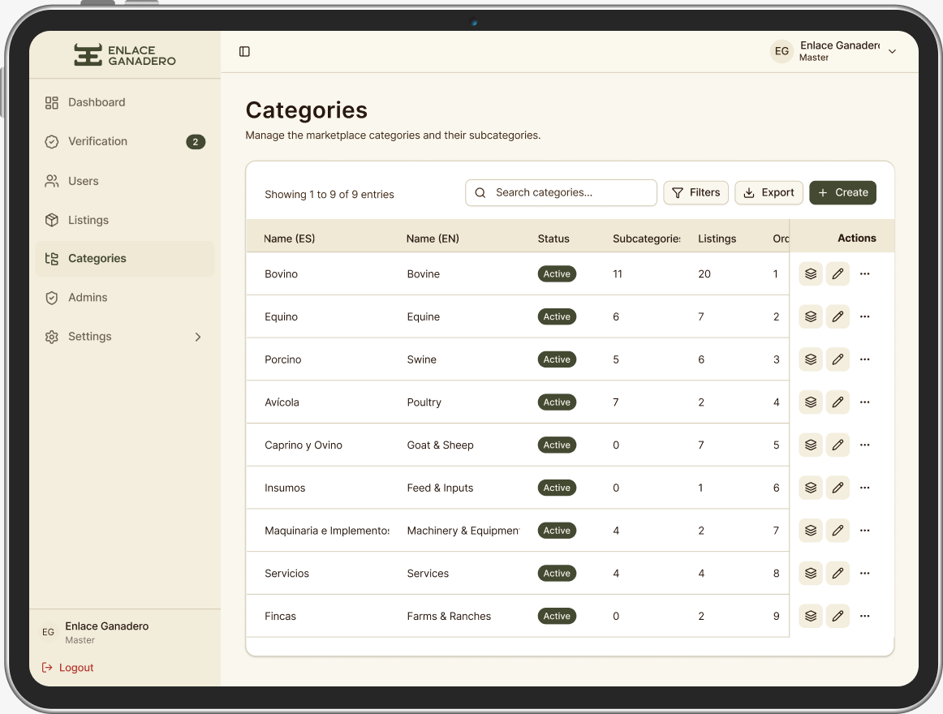This screenshot has width=943, height=714.
Task: Open subcategories layers icon for Fincas
Action: coord(811,616)
